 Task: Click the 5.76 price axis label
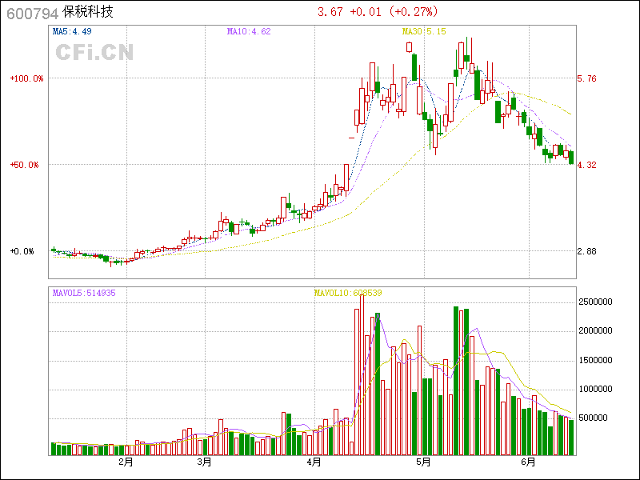(587, 78)
